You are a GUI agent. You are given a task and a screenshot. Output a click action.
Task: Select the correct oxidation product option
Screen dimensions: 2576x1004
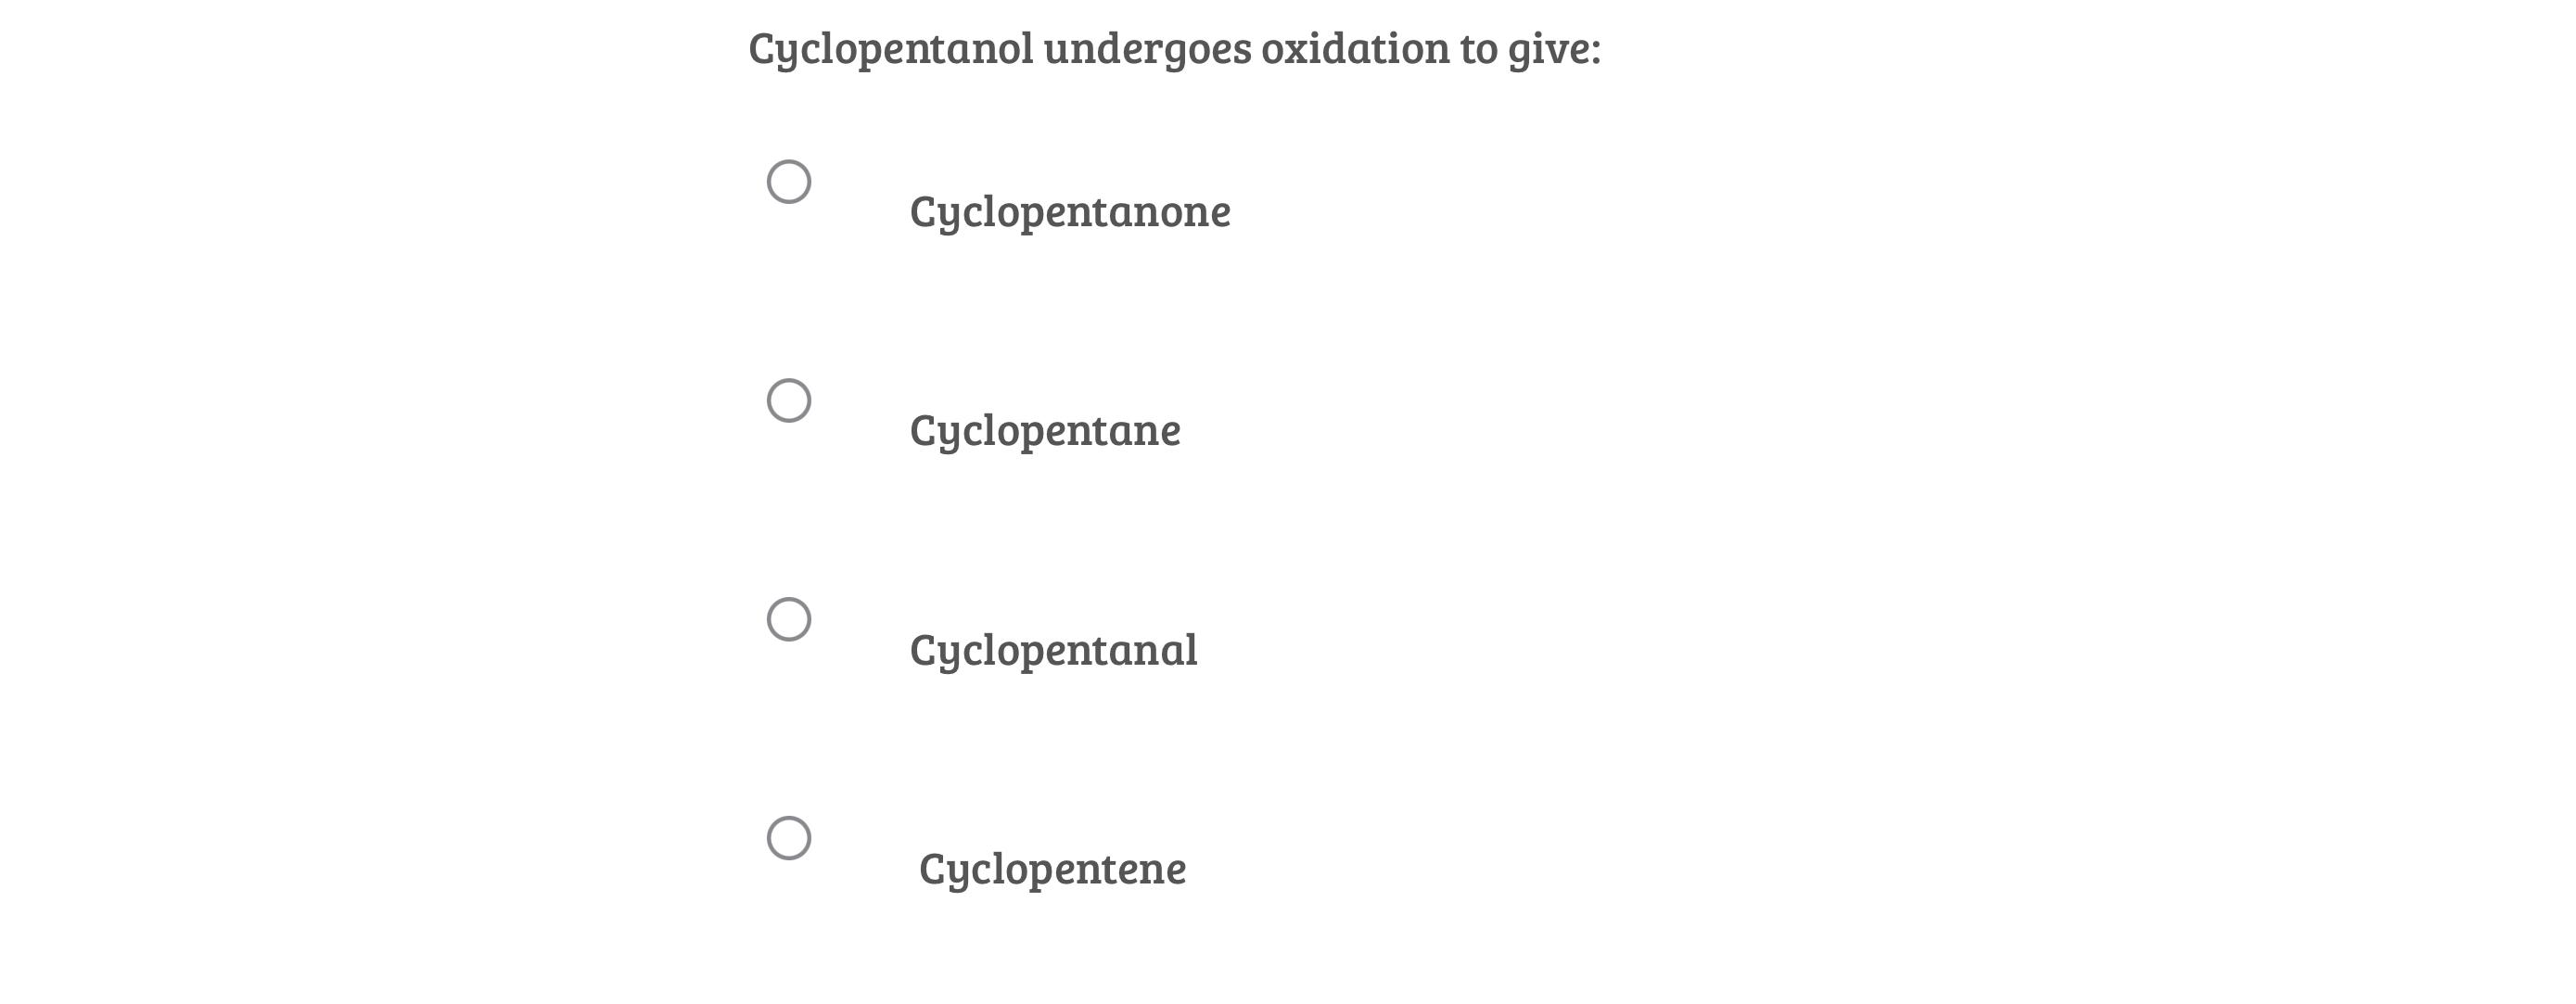789,183
